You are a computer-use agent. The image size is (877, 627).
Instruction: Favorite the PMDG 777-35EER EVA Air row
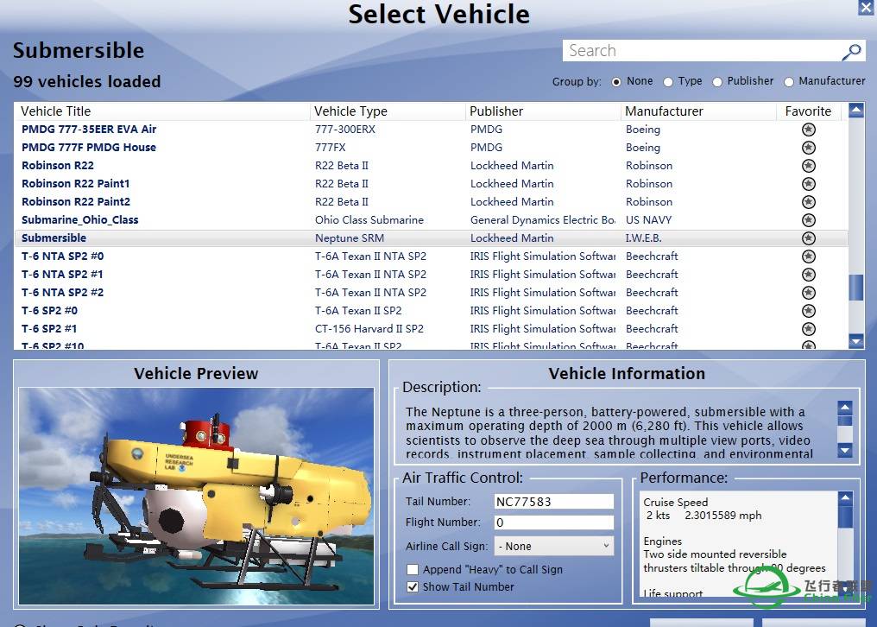point(808,130)
